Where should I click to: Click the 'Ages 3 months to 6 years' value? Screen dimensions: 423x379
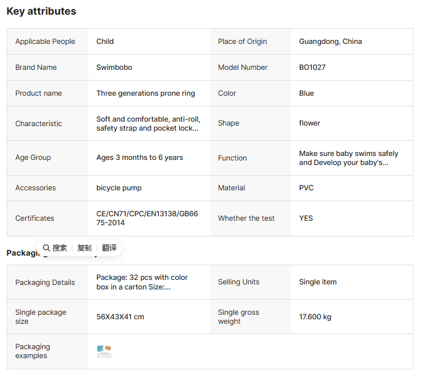click(x=140, y=158)
